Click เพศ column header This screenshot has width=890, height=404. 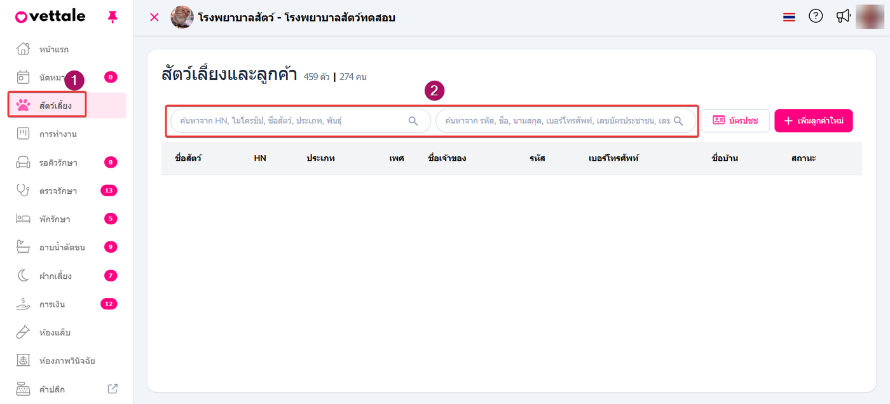[x=397, y=158]
